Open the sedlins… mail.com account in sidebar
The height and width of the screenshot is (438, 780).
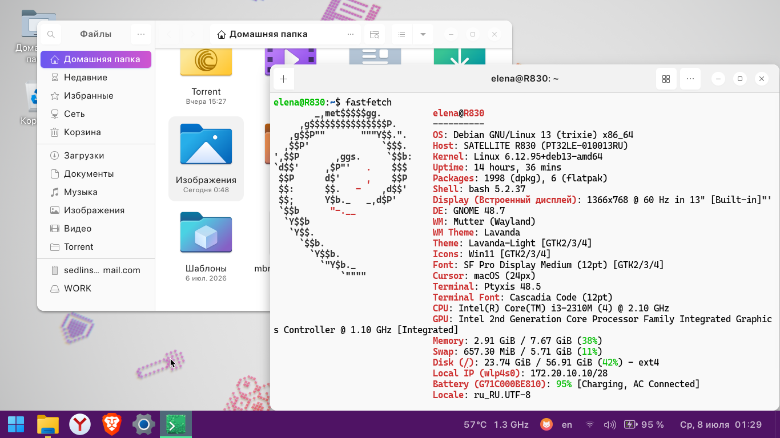point(96,270)
